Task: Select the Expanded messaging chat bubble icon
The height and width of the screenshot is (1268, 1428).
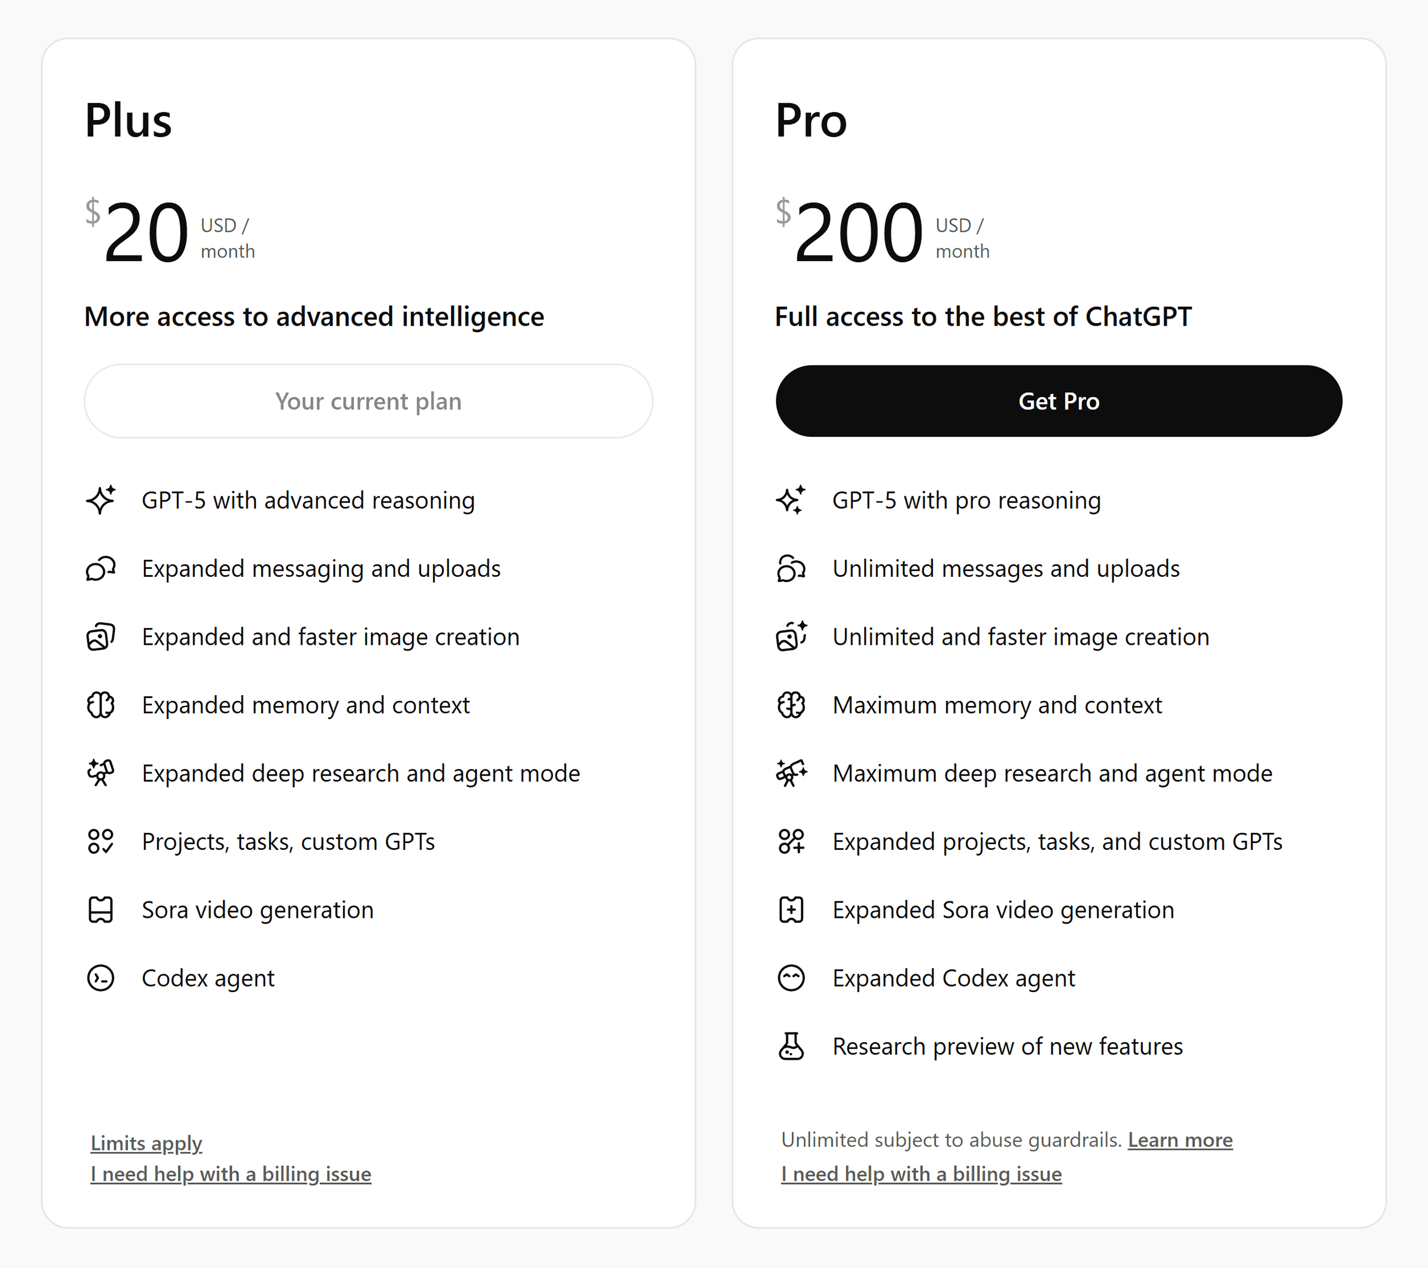Action: pos(101,568)
